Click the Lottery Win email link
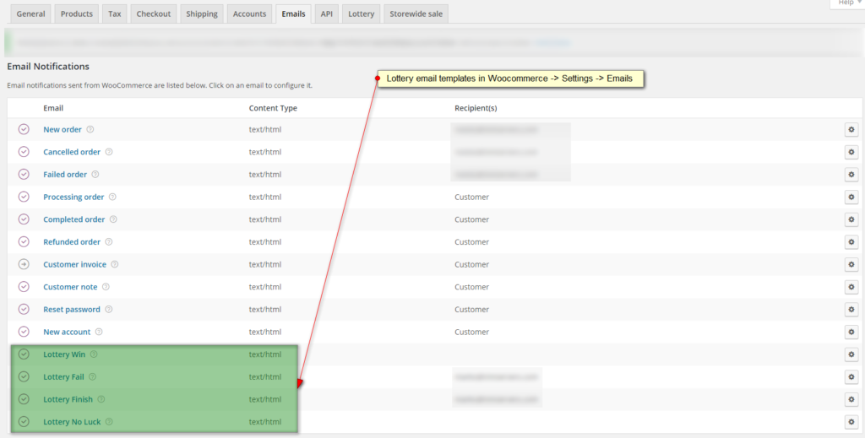This screenshot has width=865, height=438. point(64,354)
